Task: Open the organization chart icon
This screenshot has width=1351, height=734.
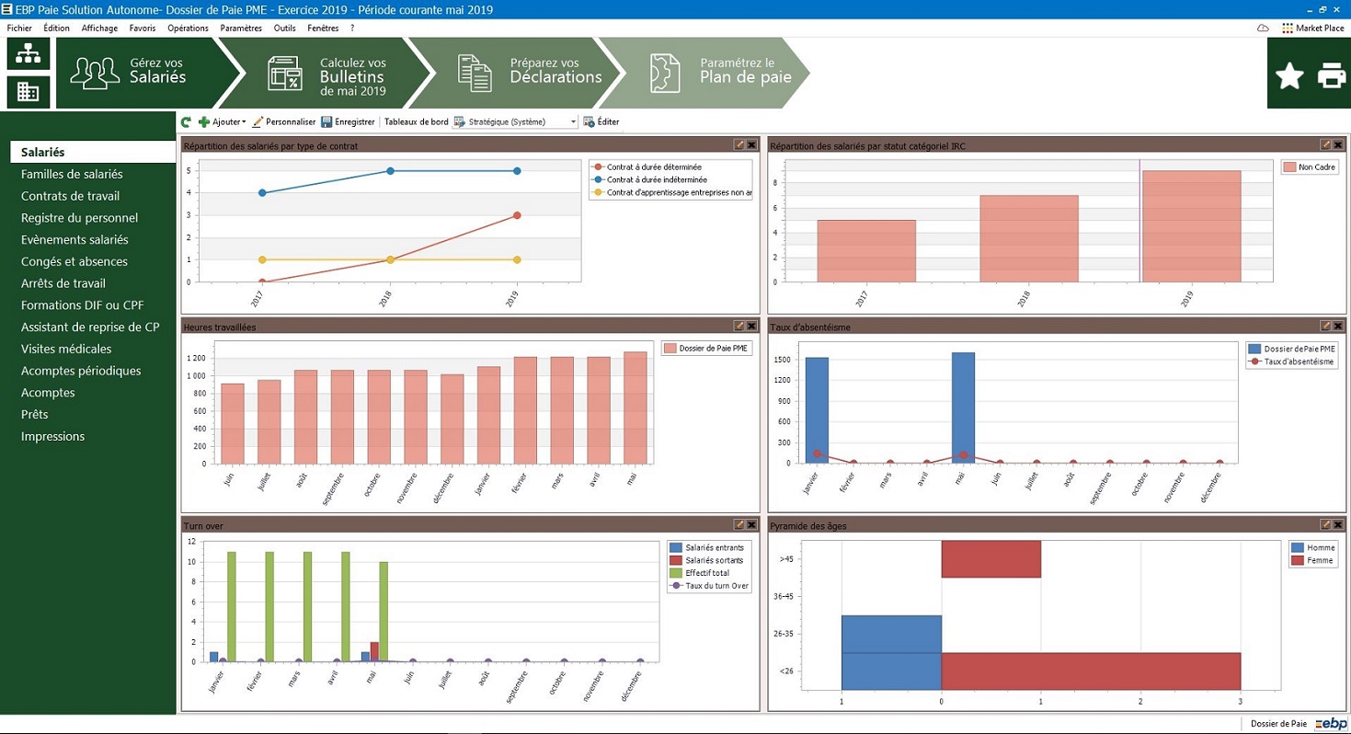Action: click(29, 53)
